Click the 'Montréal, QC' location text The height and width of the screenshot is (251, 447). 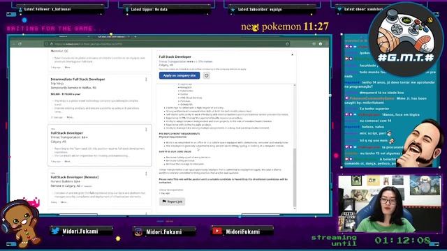pyautogui.click(x=59, y=51)
